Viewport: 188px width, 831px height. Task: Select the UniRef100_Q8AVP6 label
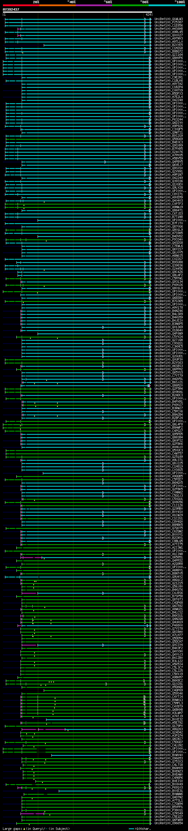coord(168,58)
